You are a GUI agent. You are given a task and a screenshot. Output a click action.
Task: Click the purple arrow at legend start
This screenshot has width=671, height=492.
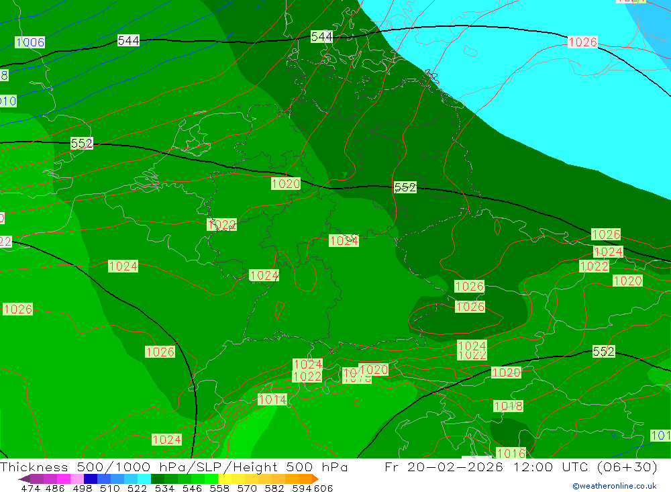pyautogui.click(x=24, y=479)
